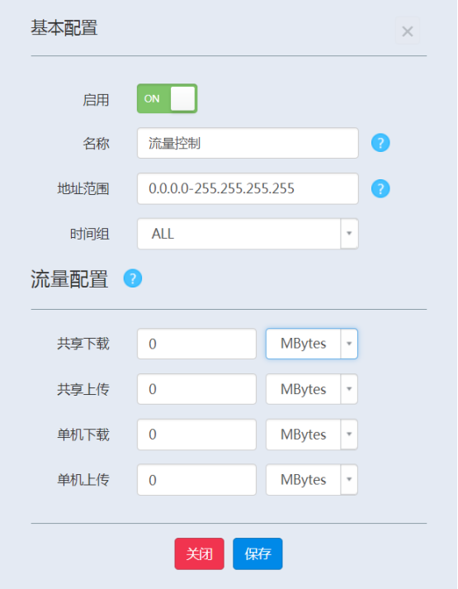Open the 共享上传 MBytes unit dropdown
The image size is (458, 589).
(312, 389)
